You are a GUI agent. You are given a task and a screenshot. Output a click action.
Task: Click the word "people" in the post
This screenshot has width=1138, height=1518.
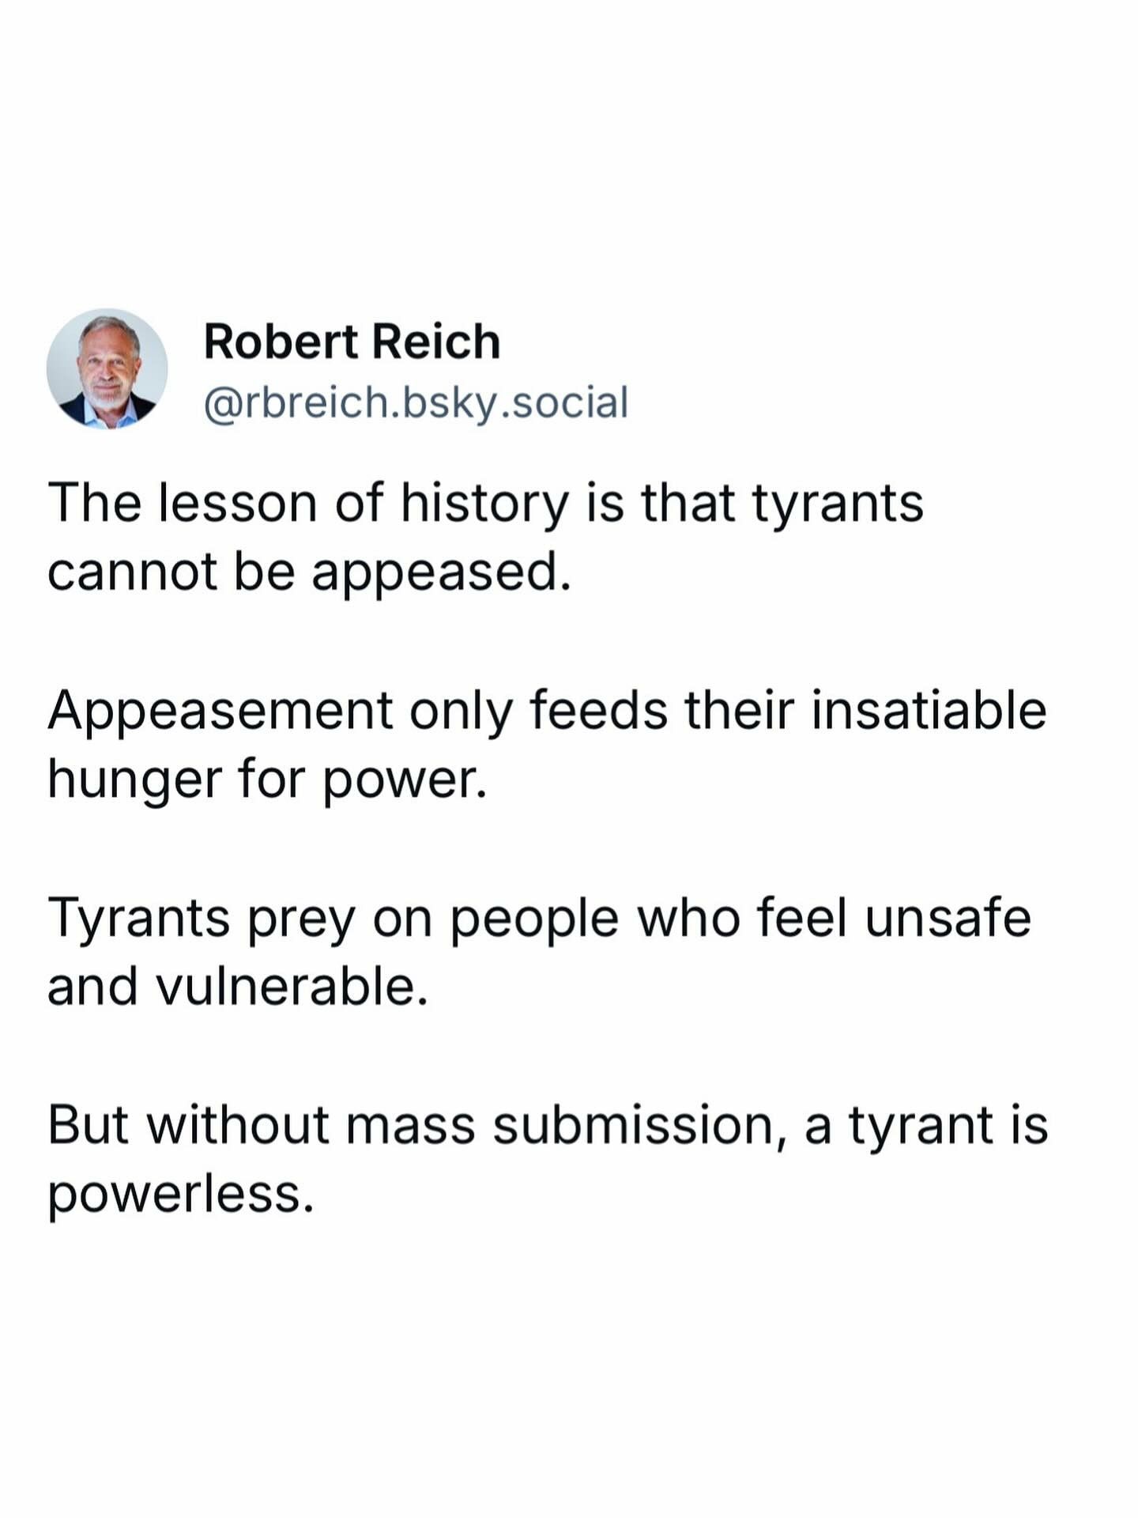click(534, 918)
